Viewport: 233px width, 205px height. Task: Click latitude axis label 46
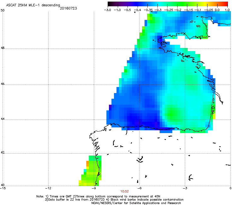(x=3, y=84)
